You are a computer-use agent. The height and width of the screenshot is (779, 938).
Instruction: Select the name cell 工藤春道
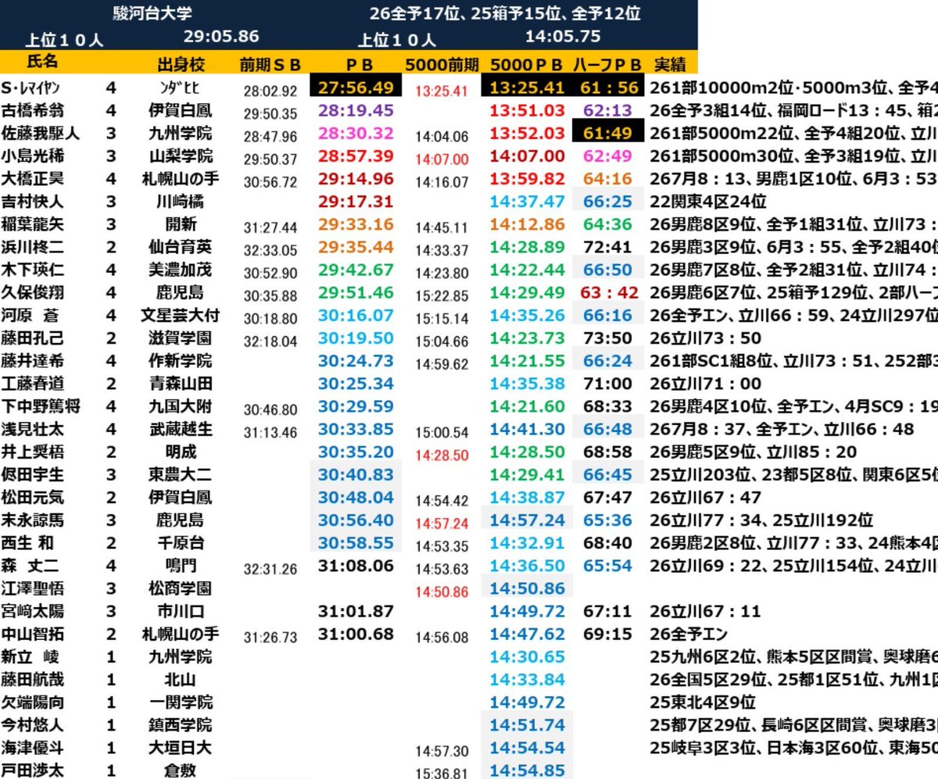pos(33,383)
